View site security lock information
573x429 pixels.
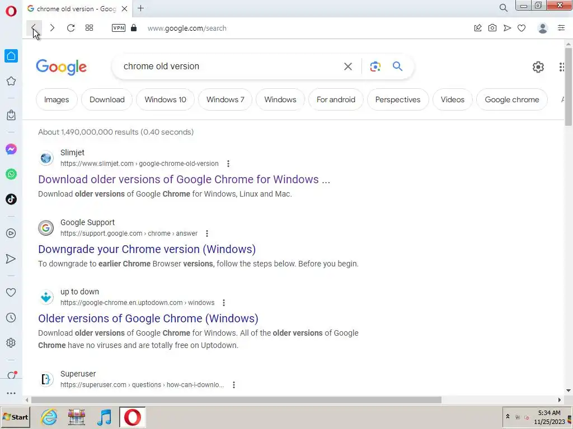coord(134,28)
